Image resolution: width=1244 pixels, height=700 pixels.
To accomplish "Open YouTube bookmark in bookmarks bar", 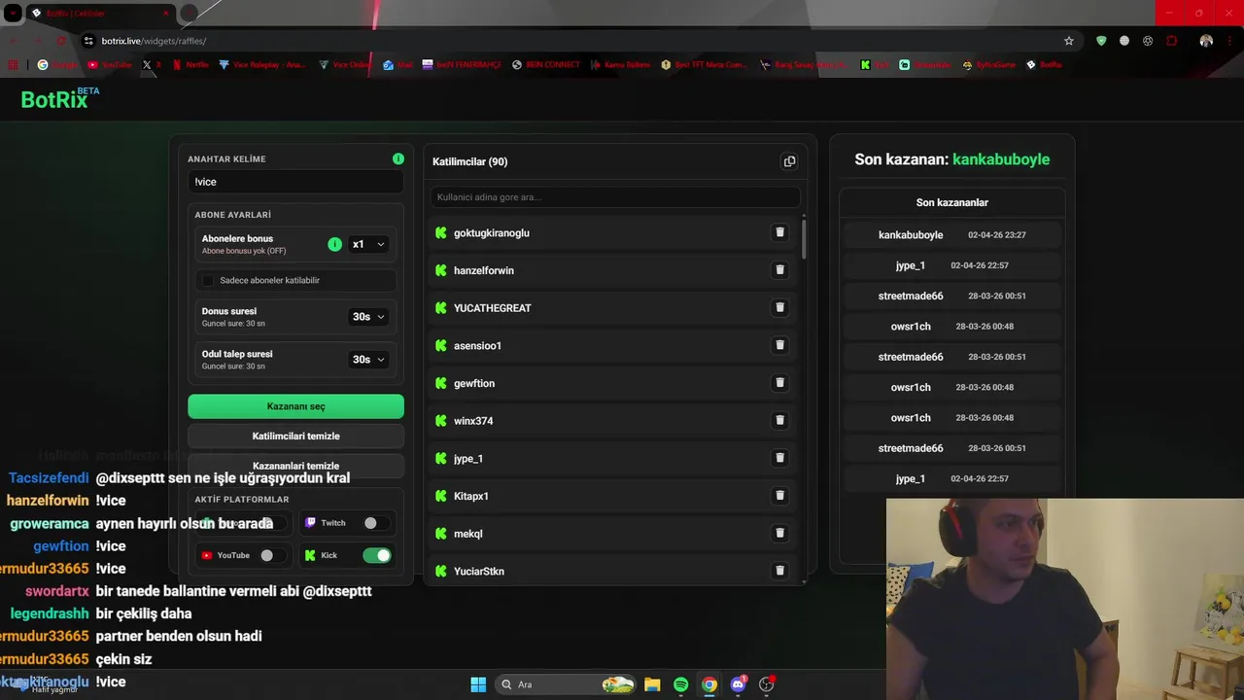I will [110, 65].
